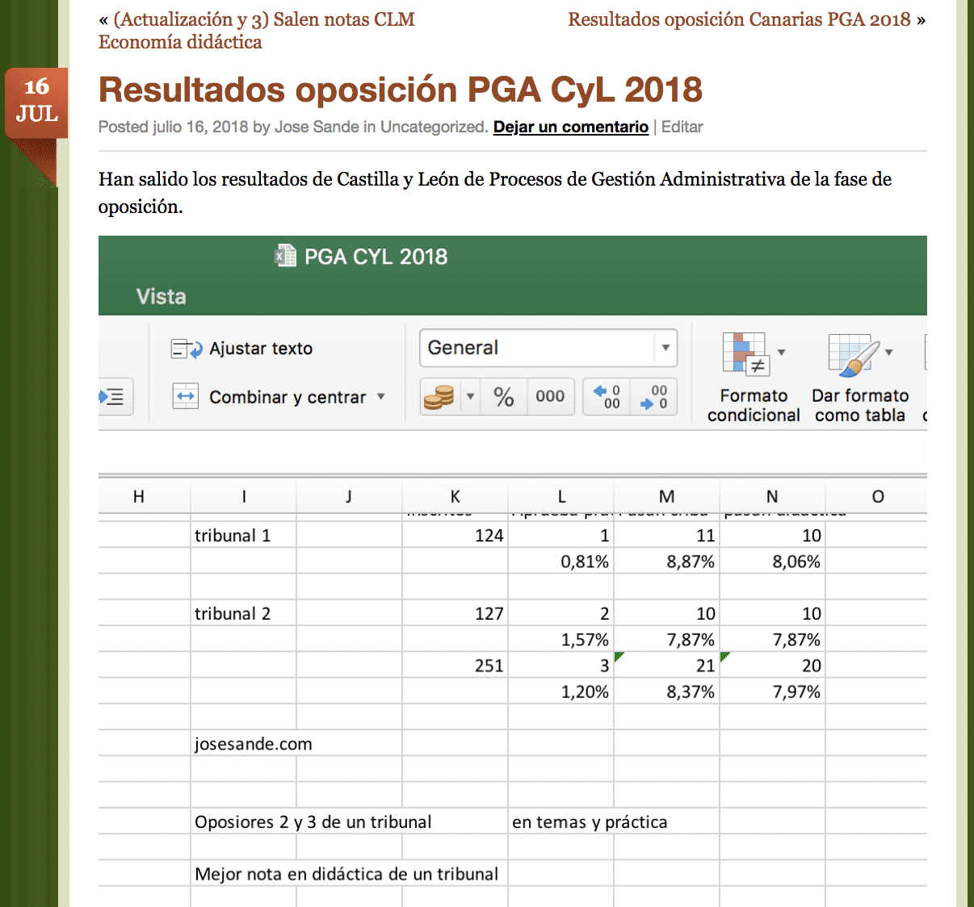This screenshot has height=907, width=974.
Task: Click the increase decimals icon
Action: [x=607, y=397]
